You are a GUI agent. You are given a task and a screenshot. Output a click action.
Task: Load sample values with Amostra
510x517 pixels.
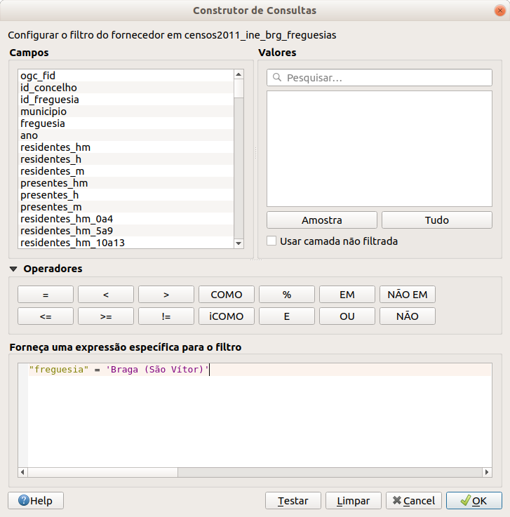(x=322, y=220)
